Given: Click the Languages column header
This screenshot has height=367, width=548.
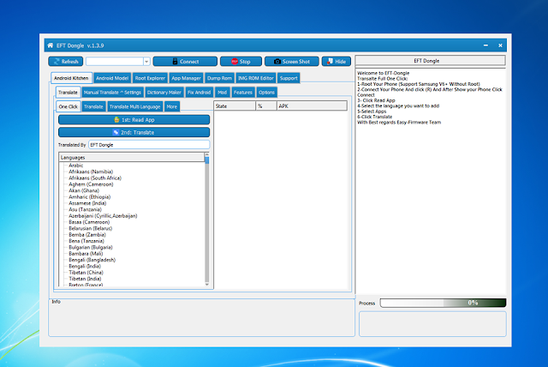Looking at the screenshot, I should click(x=131, y=158).
